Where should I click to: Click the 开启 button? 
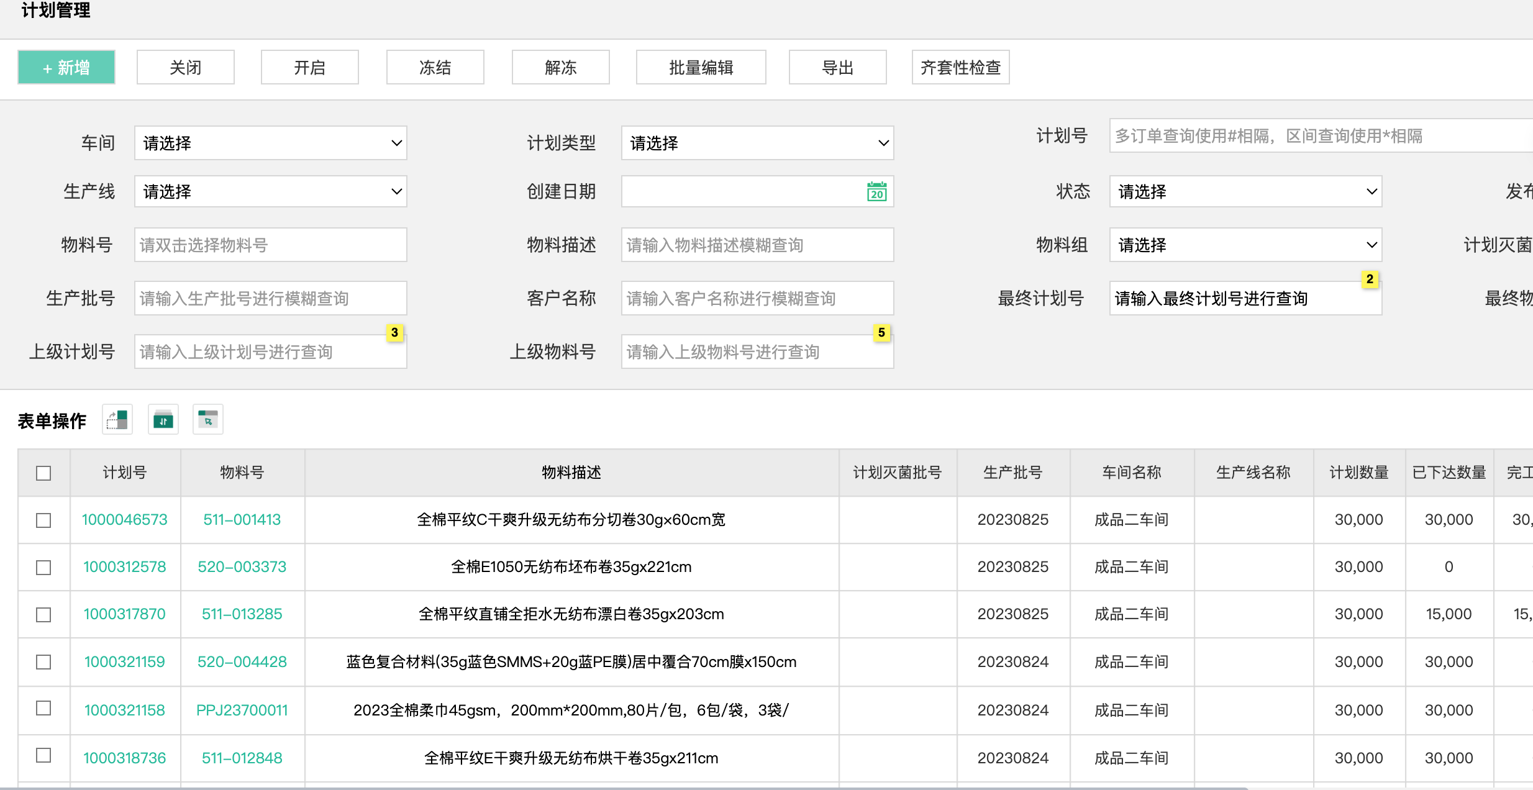tap(310, 67)
